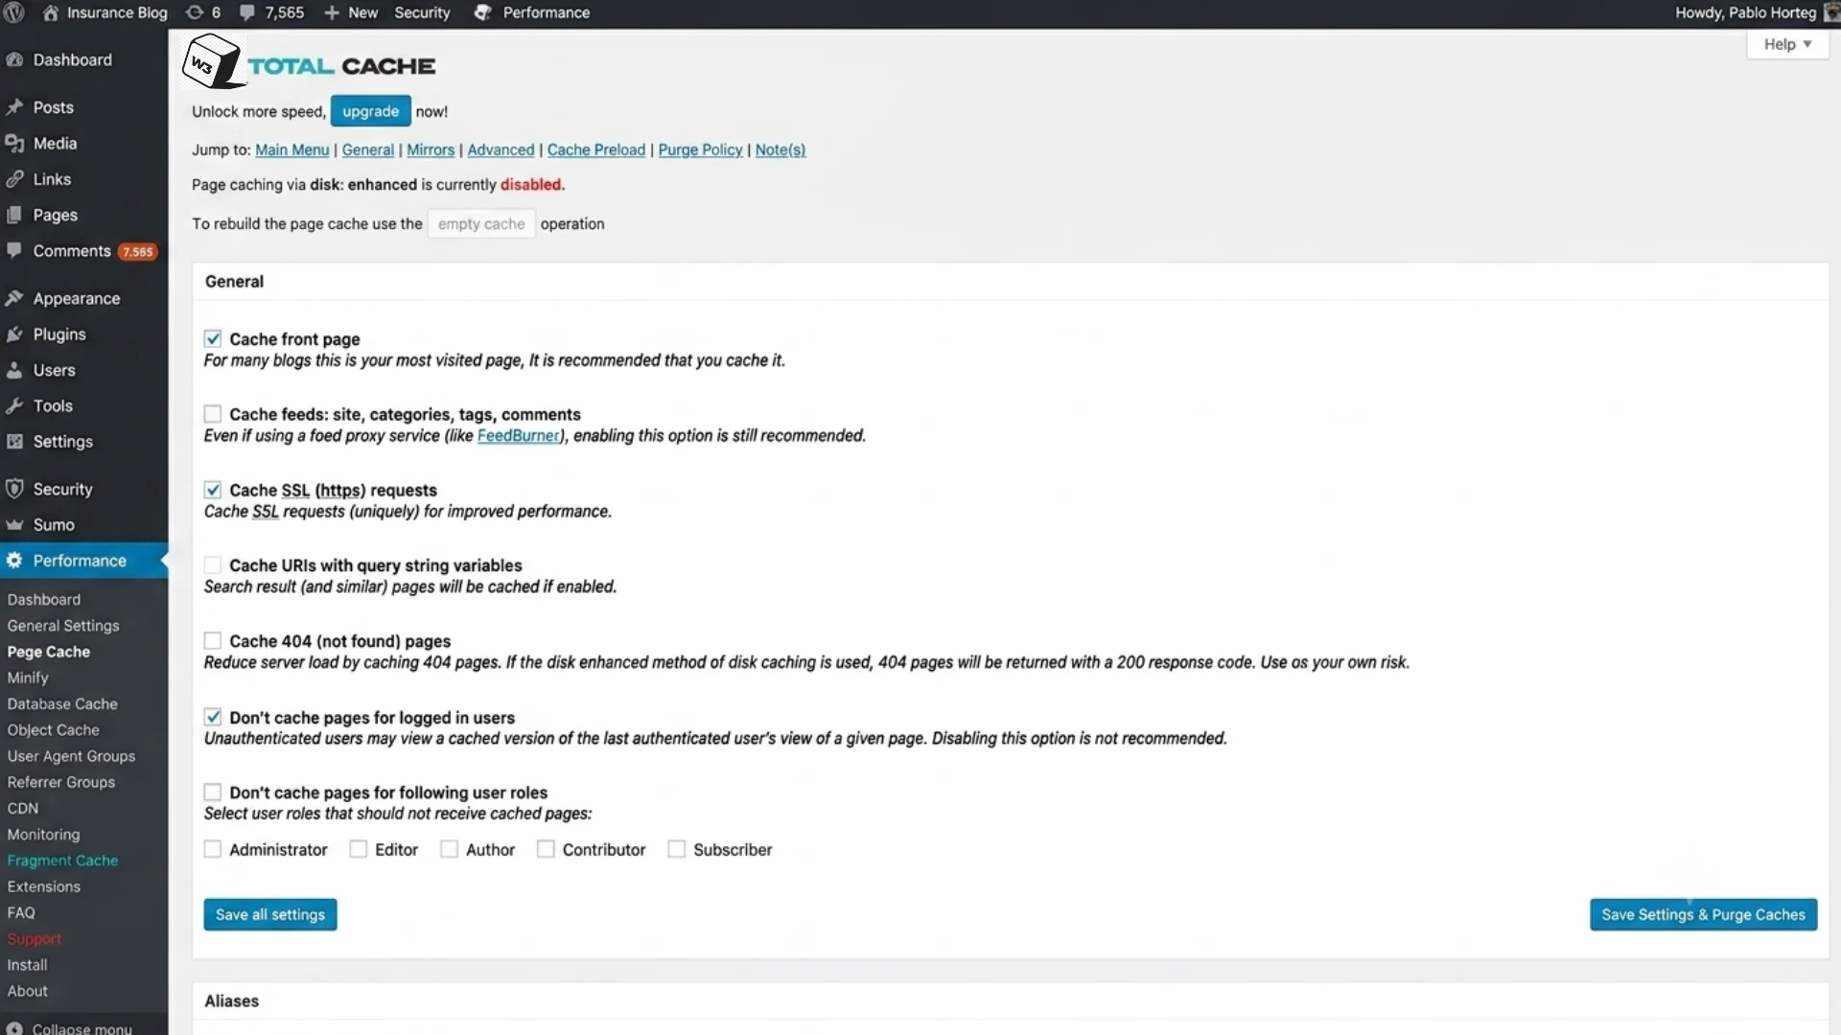1841x1035 pixels.
Task: Expand the Help dropdown
Action: (1787, 44)
